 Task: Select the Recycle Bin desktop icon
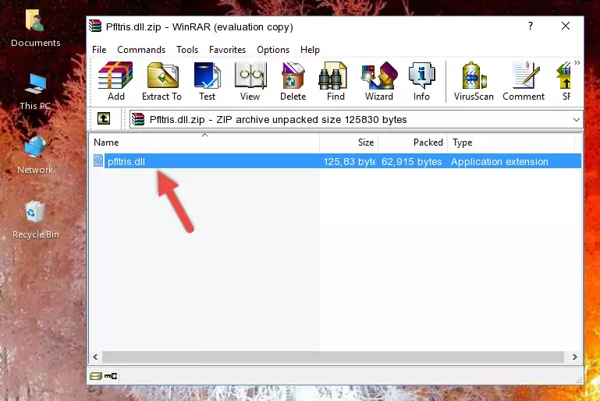point(36,220)
